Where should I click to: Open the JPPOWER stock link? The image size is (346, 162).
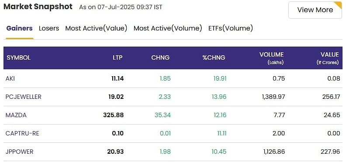(19, 152)
